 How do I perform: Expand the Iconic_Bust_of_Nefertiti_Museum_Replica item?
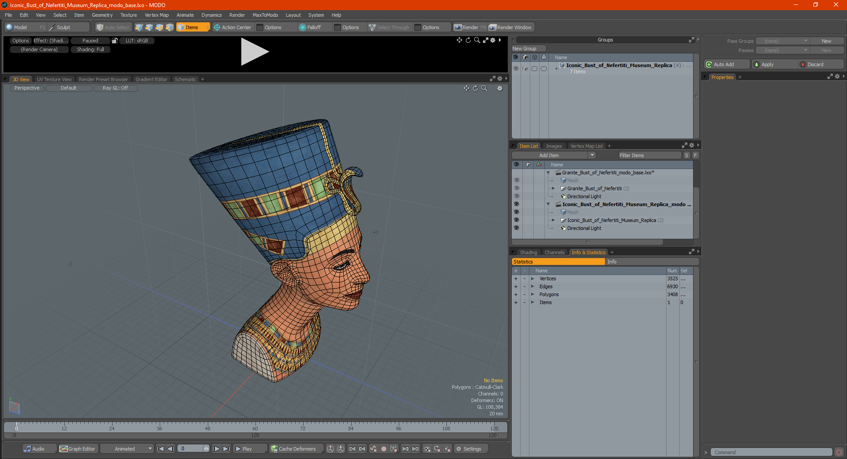(x=553, y=220)
